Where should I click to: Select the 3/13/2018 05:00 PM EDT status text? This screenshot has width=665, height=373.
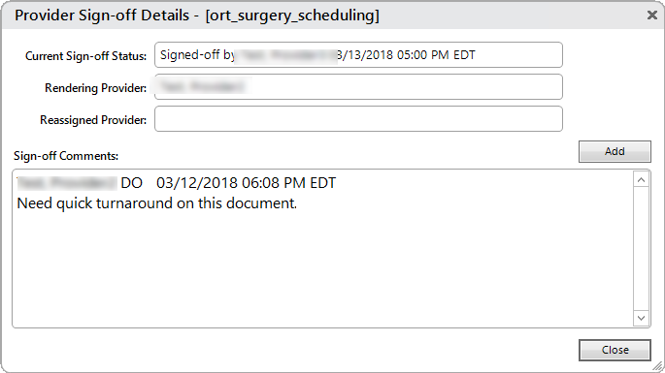[x=406, y=55]
